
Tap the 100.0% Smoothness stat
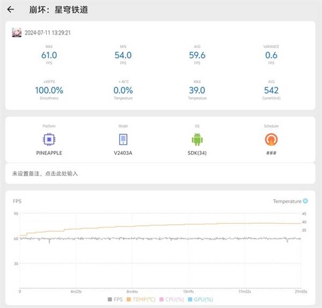pos(49,90)
